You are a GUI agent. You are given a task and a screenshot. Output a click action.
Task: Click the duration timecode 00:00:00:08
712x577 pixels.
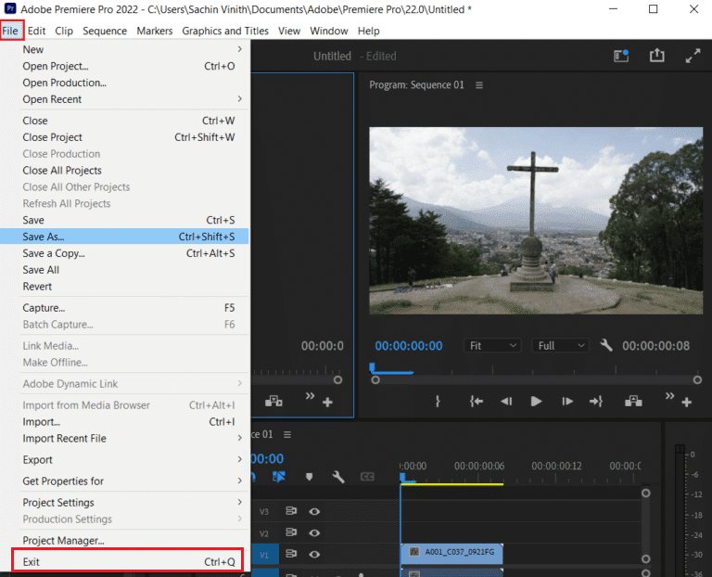coord(655,346)
